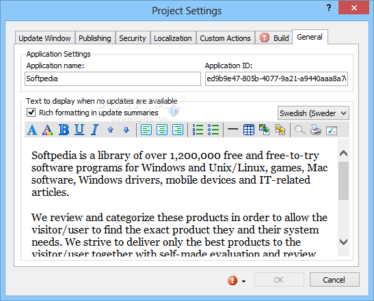
Task: Center align the text
Action: [162, 130]
